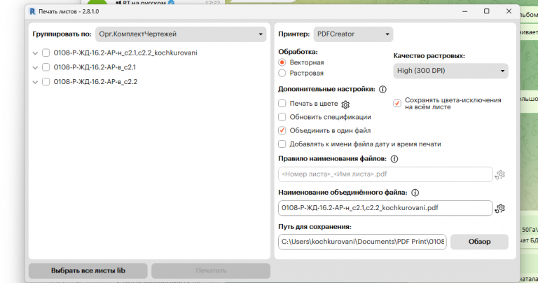The width and height of the screenshot is (538, 283).
Task: Uncheck Объединить в один файл
Action: [282, 130]
